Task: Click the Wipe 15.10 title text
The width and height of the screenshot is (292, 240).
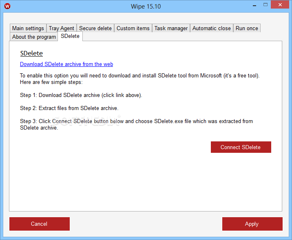Action: (146, 7)
